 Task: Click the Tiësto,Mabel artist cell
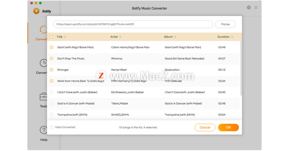click(119, 103)
